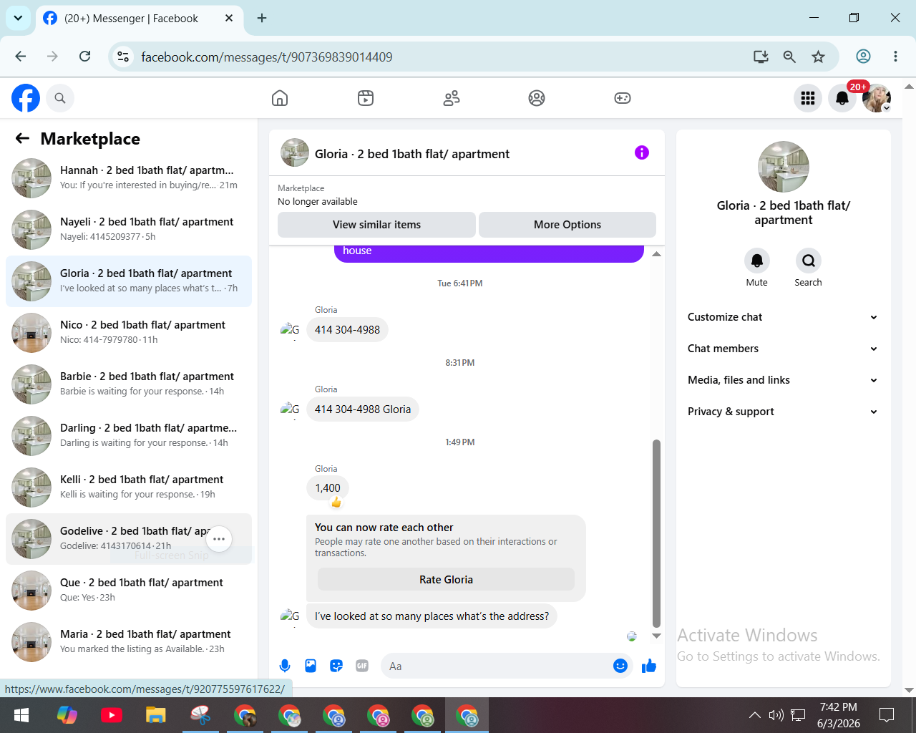Record a voice clip with microphone icon
The height and width of the screenshot is (733, 916).
(x=285, y=666)
